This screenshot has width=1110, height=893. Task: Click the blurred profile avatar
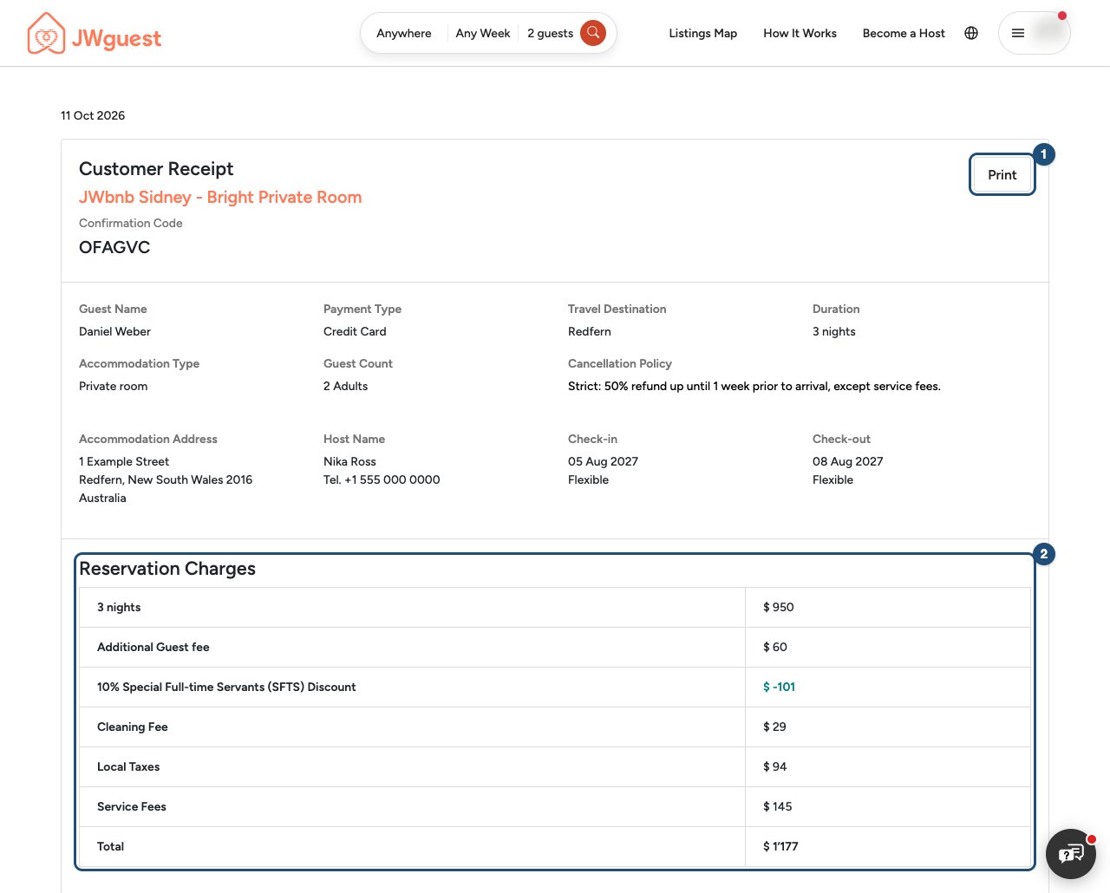coord(1049,31)
